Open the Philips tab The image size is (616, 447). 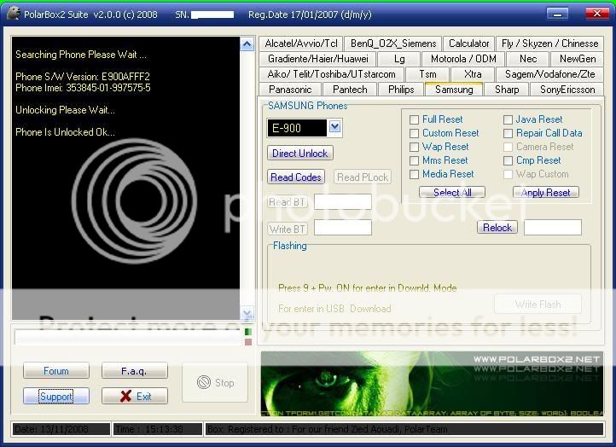click(x=401, y=90)
